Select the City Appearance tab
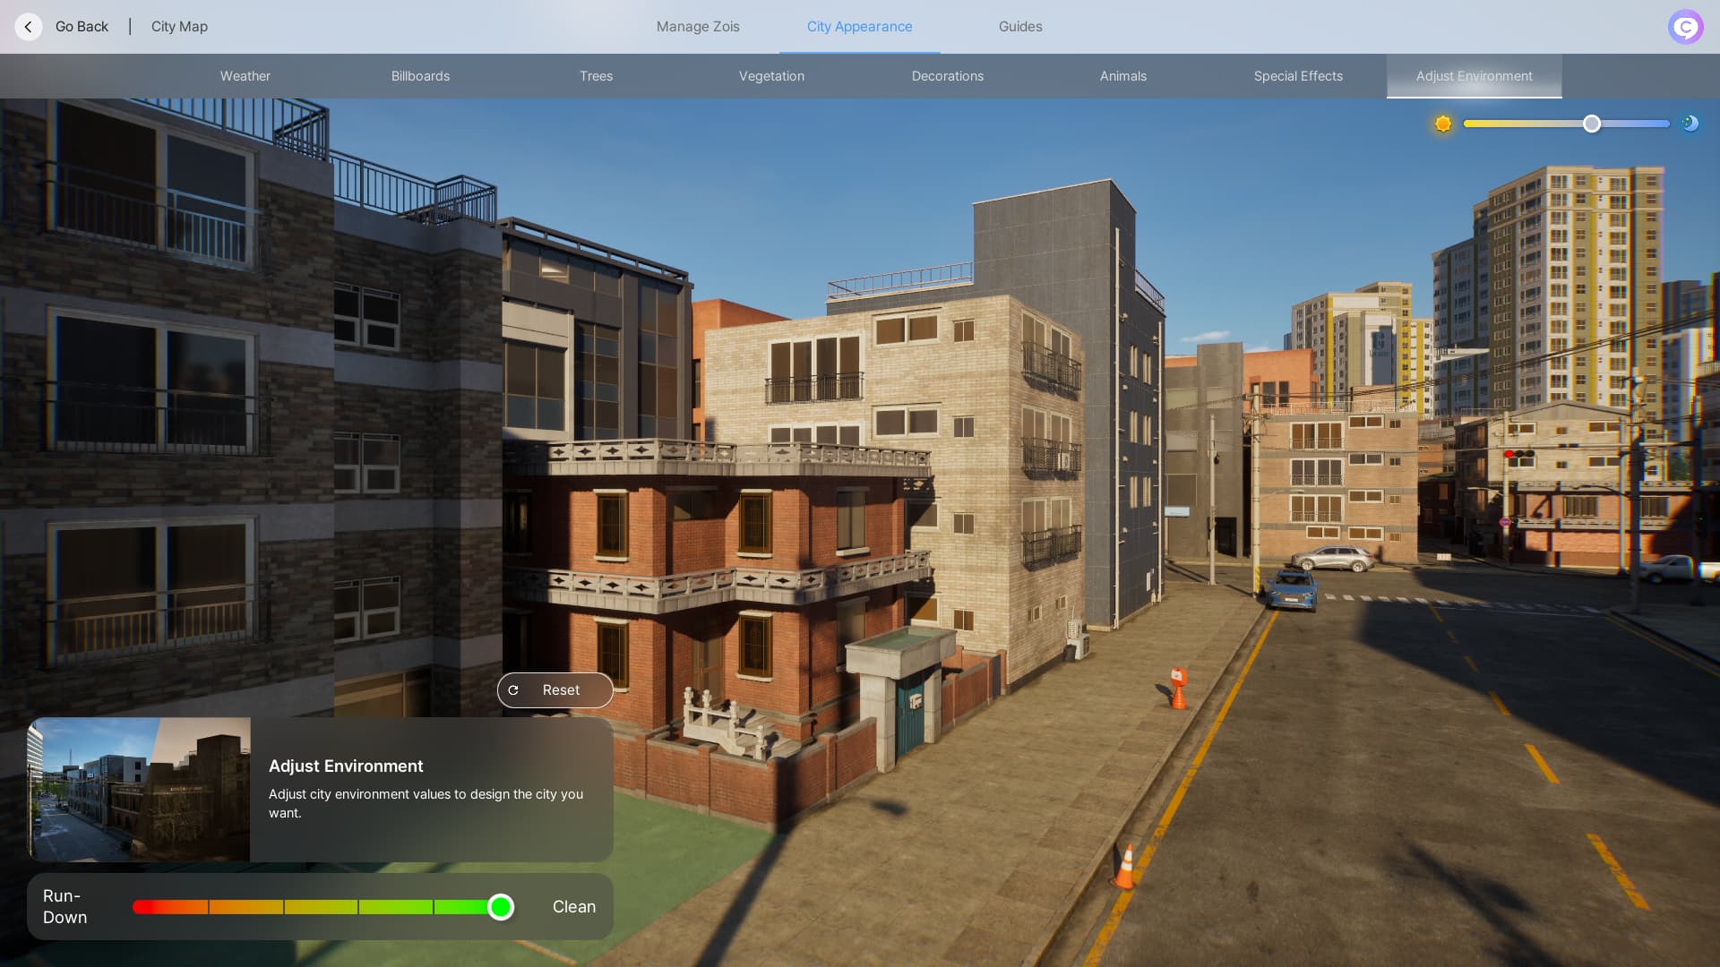This screenshot has width=1720, height=967. [x=859, y=27]
